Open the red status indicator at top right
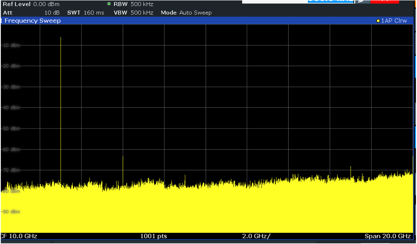 pyautogui.click(x=385, y=2)
